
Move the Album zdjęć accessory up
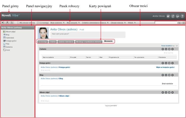[163, 92]
